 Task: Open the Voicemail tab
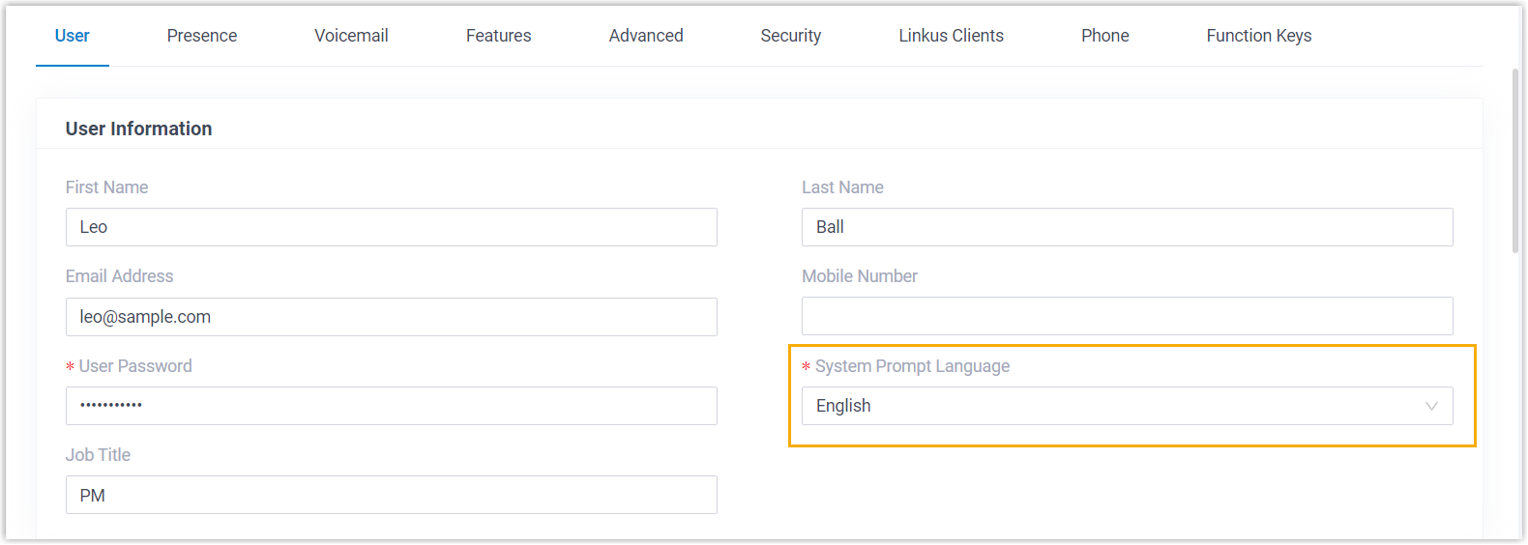[351, 36]
